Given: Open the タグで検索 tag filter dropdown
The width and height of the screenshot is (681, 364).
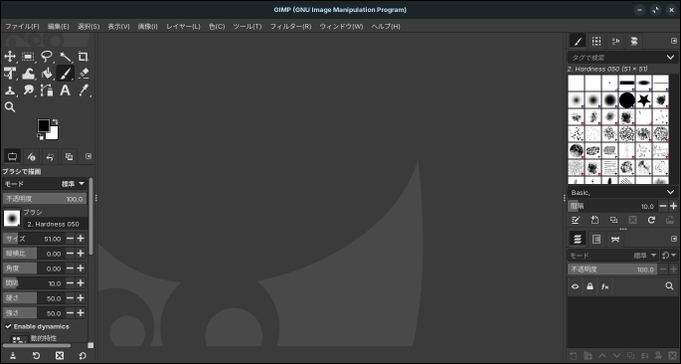Looking at the screenshot, I should pyautogui.click(x=670, y=58).
